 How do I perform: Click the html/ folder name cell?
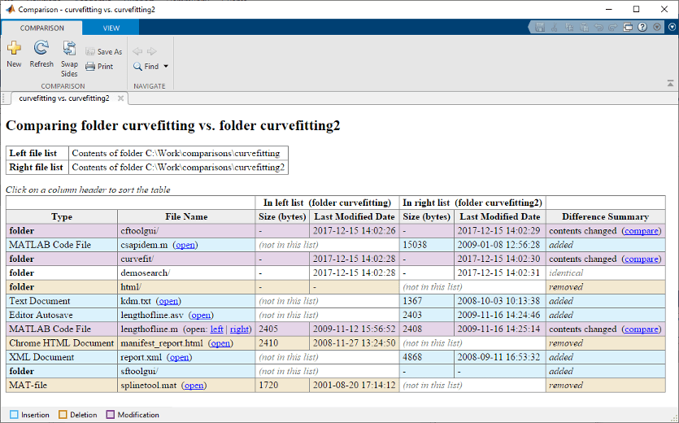coord(186,287)
